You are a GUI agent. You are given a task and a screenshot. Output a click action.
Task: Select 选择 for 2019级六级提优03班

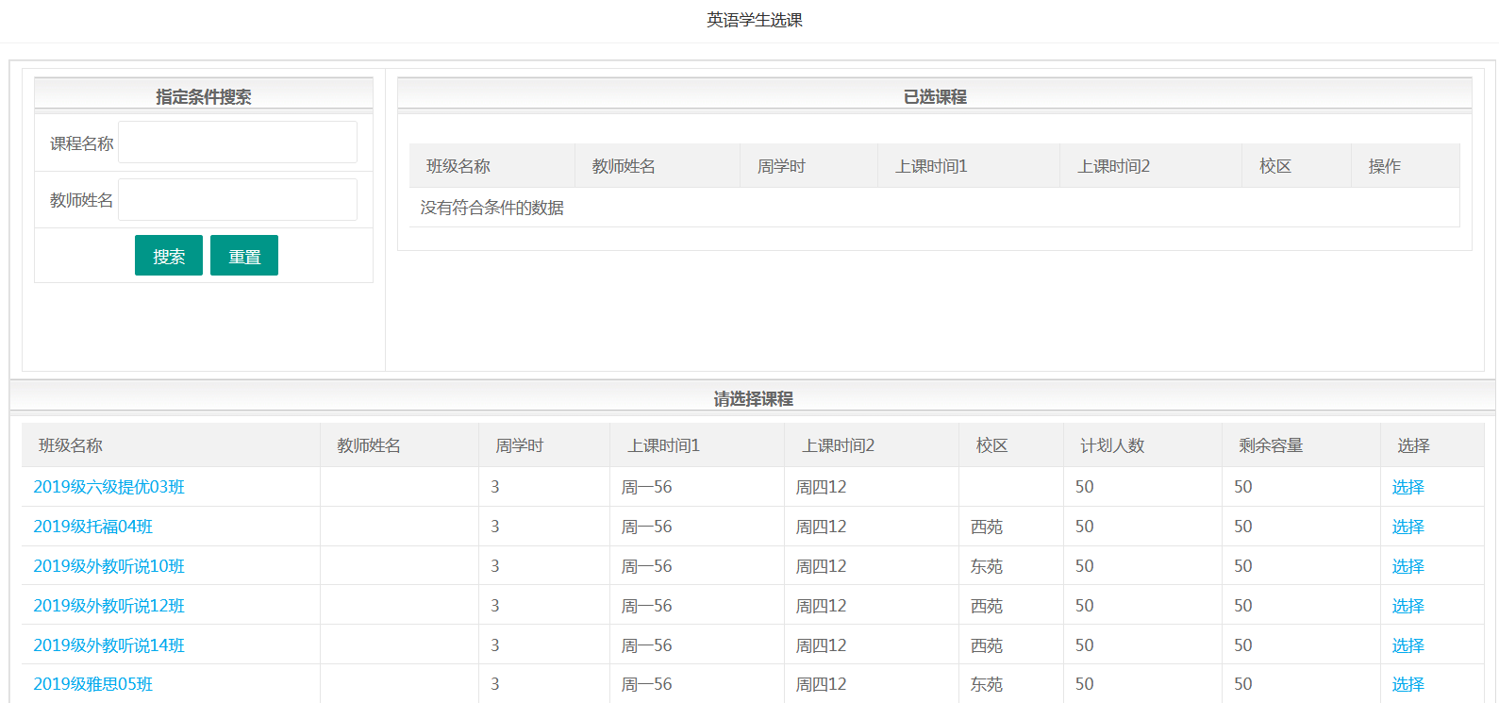click(x=1407, y=487)
